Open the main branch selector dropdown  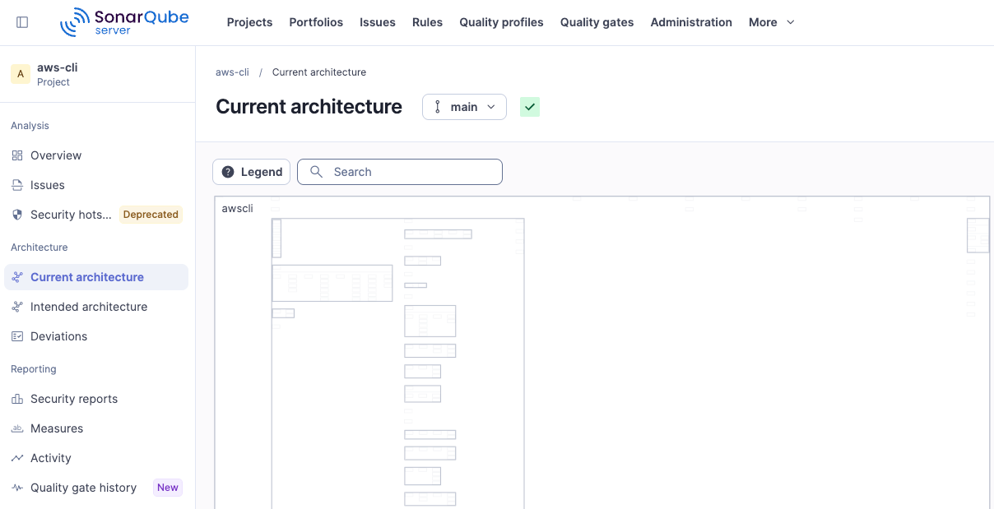[464, 107]
